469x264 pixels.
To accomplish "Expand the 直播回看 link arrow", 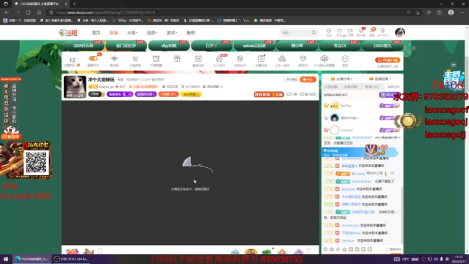I will (x=390, y=79).
